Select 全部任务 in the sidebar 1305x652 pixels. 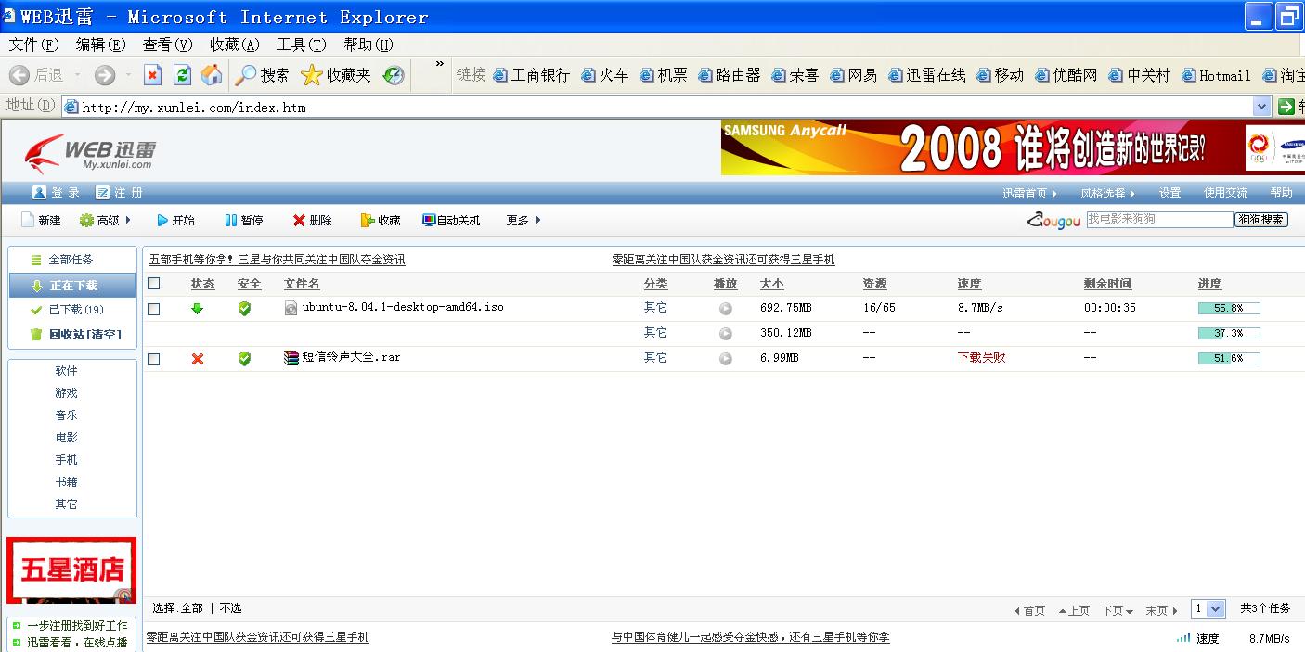(71, 260)
